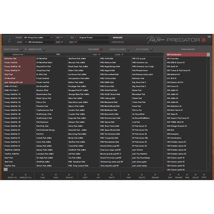Screen dimensions: 214x214
Task: Toggle the ECS button
Action: coord(76,37)
